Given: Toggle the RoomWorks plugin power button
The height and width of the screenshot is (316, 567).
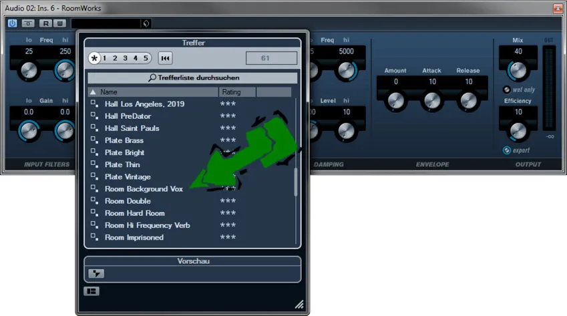Looking at the screenshot, I should click(x=13, y=23).
